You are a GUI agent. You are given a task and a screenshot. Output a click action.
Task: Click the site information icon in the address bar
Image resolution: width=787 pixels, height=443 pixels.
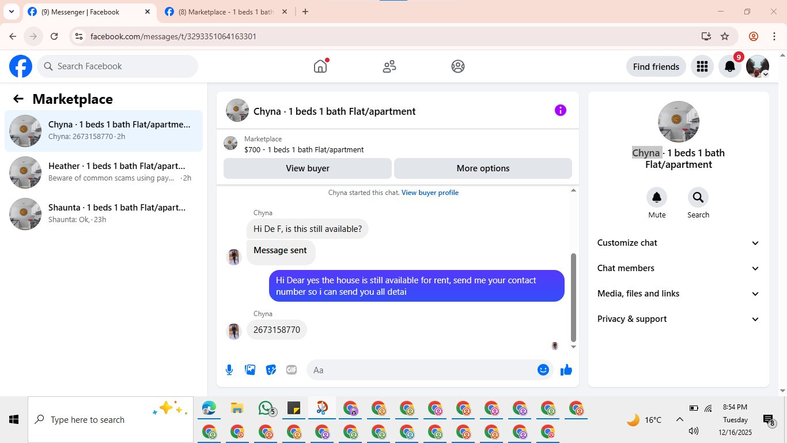point(80,36)
